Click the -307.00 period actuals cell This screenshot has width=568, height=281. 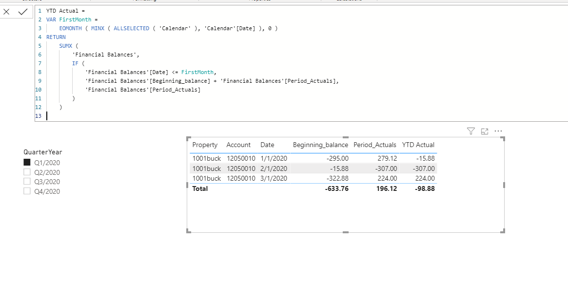(x=386, y=169)
